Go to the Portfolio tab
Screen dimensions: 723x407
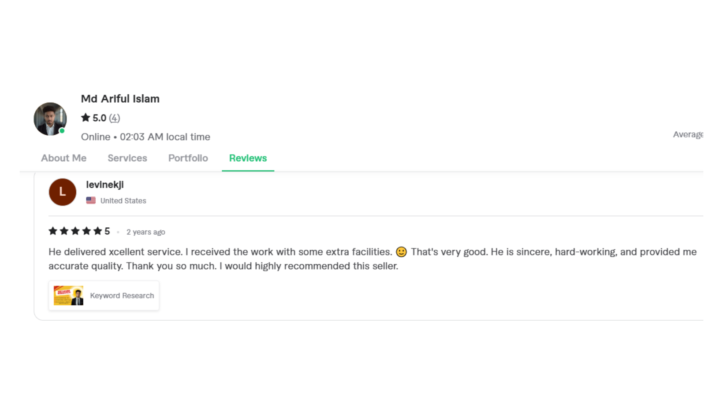(x=188, y=158)
